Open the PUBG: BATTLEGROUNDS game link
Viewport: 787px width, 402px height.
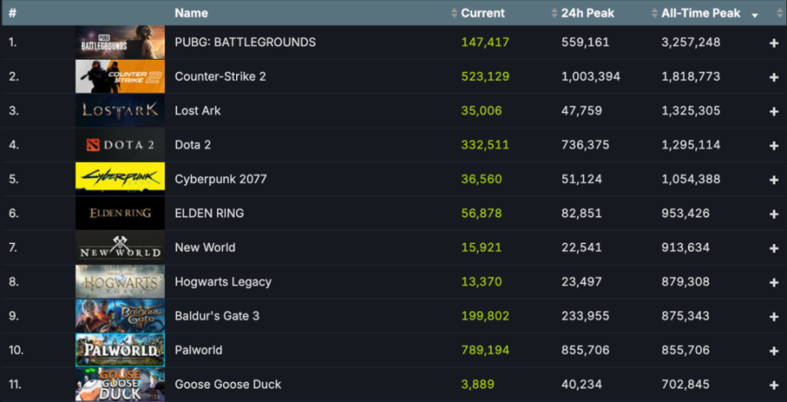245,42
